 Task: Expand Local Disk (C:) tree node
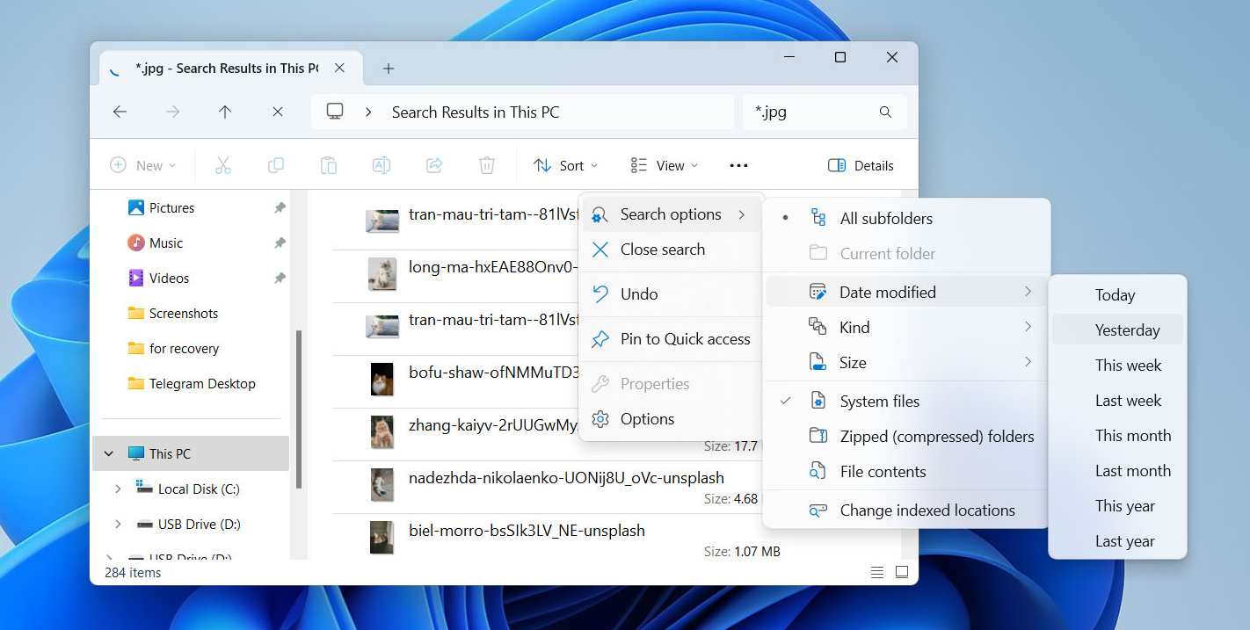point(118,489)
